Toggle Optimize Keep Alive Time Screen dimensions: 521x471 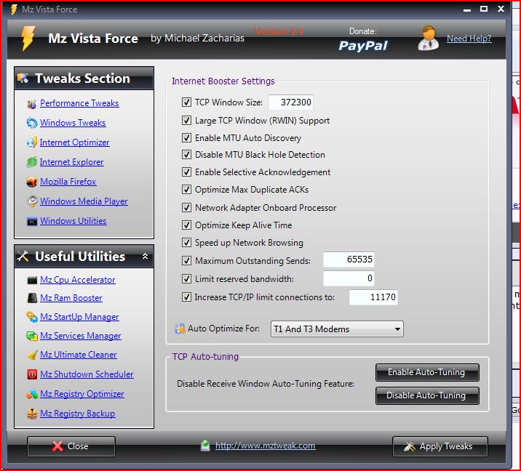186,225
